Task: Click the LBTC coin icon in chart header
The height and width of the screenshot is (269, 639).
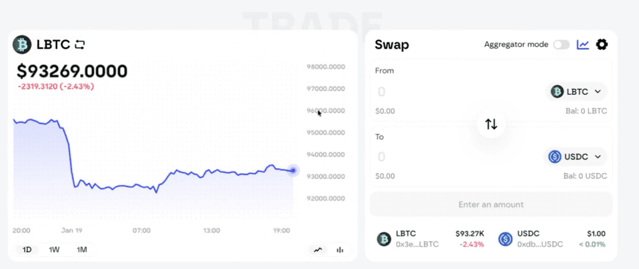Action: (23, 45)
